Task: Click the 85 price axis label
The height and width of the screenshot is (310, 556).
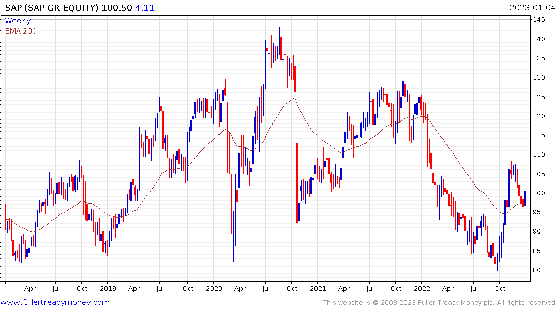Action: (x=537, y=251)
